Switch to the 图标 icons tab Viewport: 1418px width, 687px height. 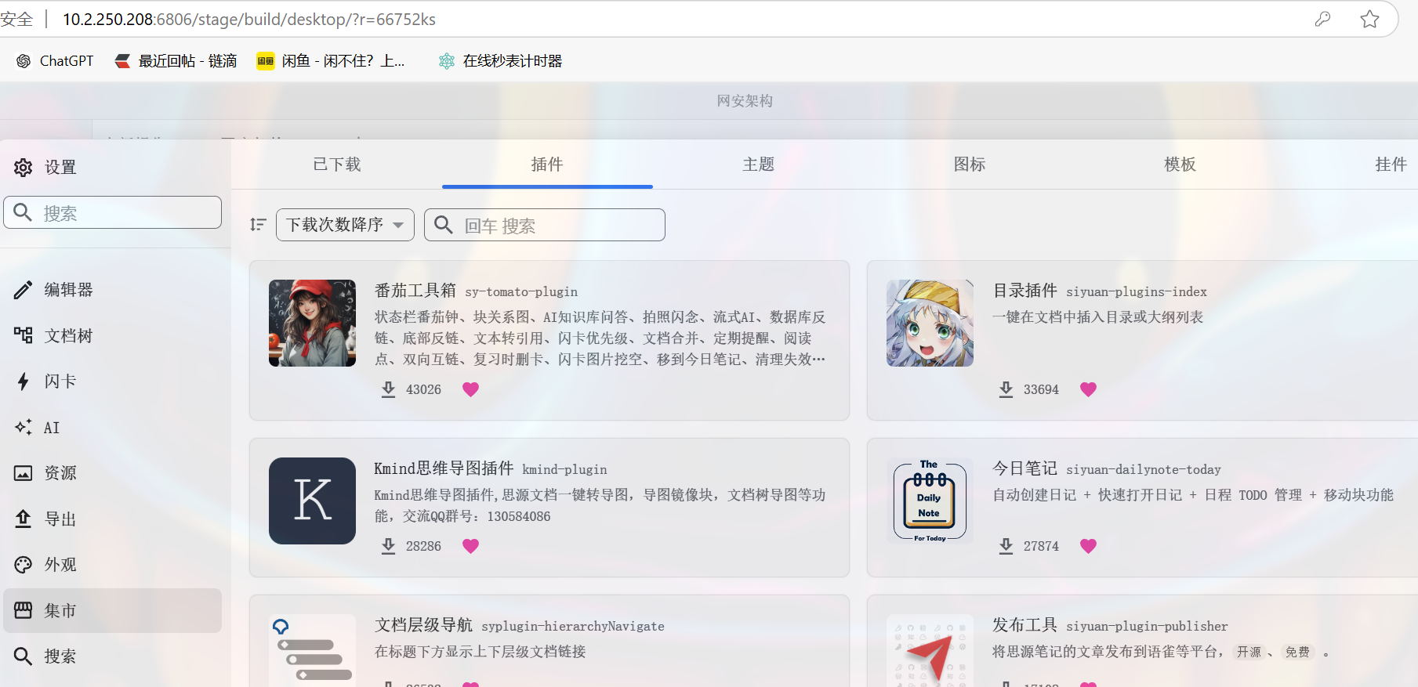(970, 165)
